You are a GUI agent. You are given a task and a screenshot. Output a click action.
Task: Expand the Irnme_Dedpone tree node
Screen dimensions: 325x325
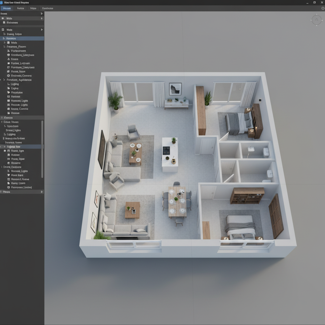point(2,167)
